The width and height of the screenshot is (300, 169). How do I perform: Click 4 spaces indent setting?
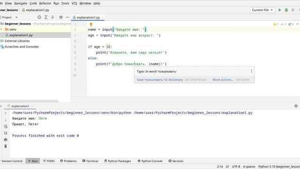249,167
